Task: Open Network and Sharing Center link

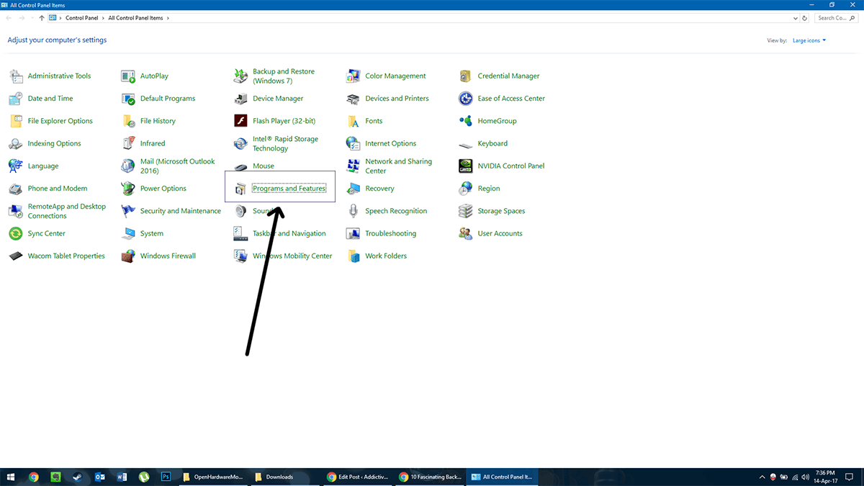Action: click(x=398, y=166)
